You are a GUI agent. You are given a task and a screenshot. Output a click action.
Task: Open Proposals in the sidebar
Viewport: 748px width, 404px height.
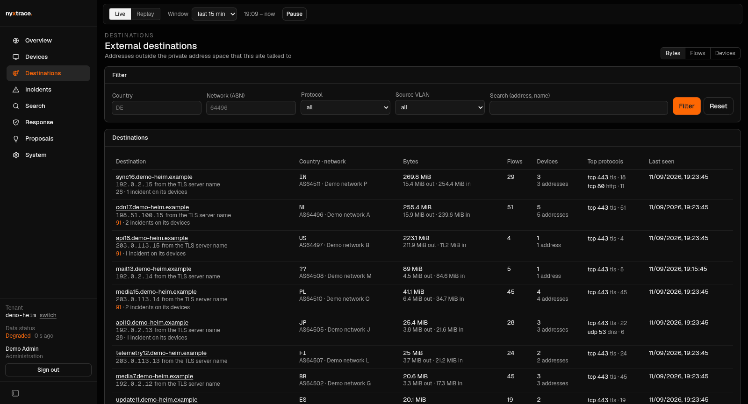click(48, 139)
